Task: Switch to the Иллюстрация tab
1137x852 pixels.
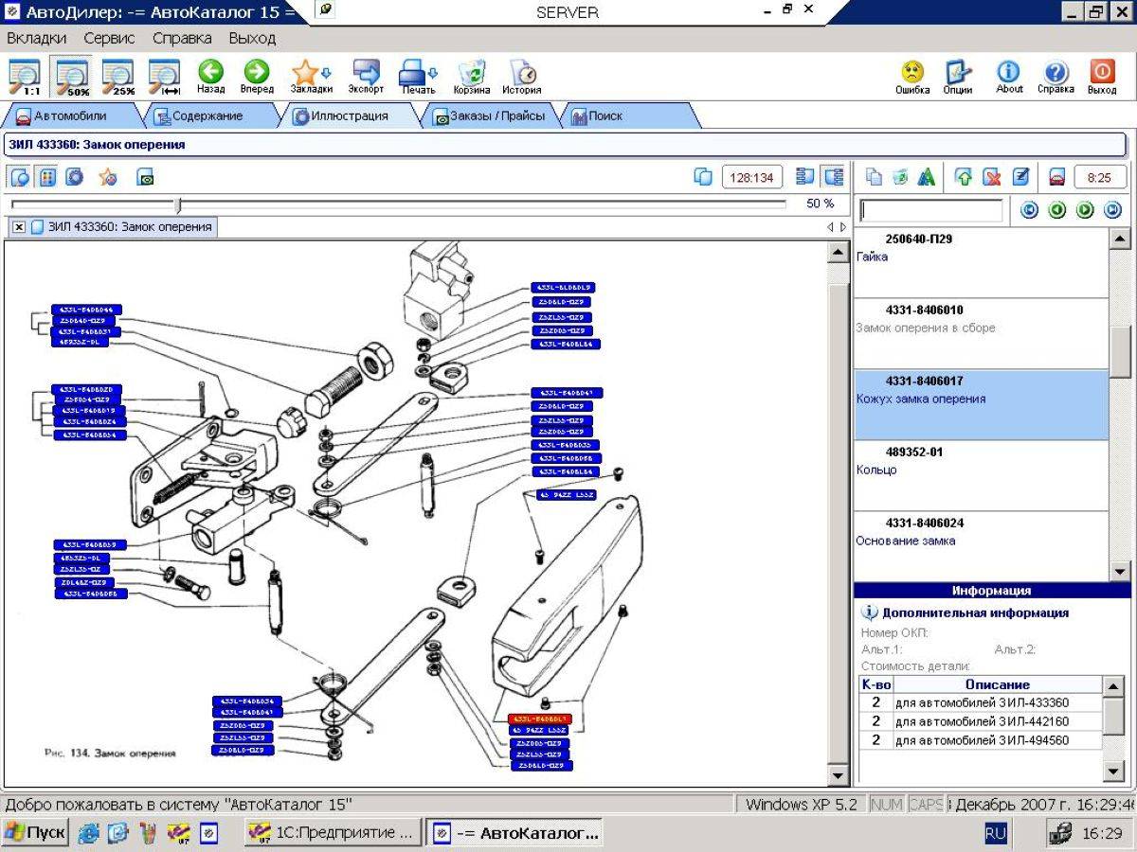Action: pos(349,116)
